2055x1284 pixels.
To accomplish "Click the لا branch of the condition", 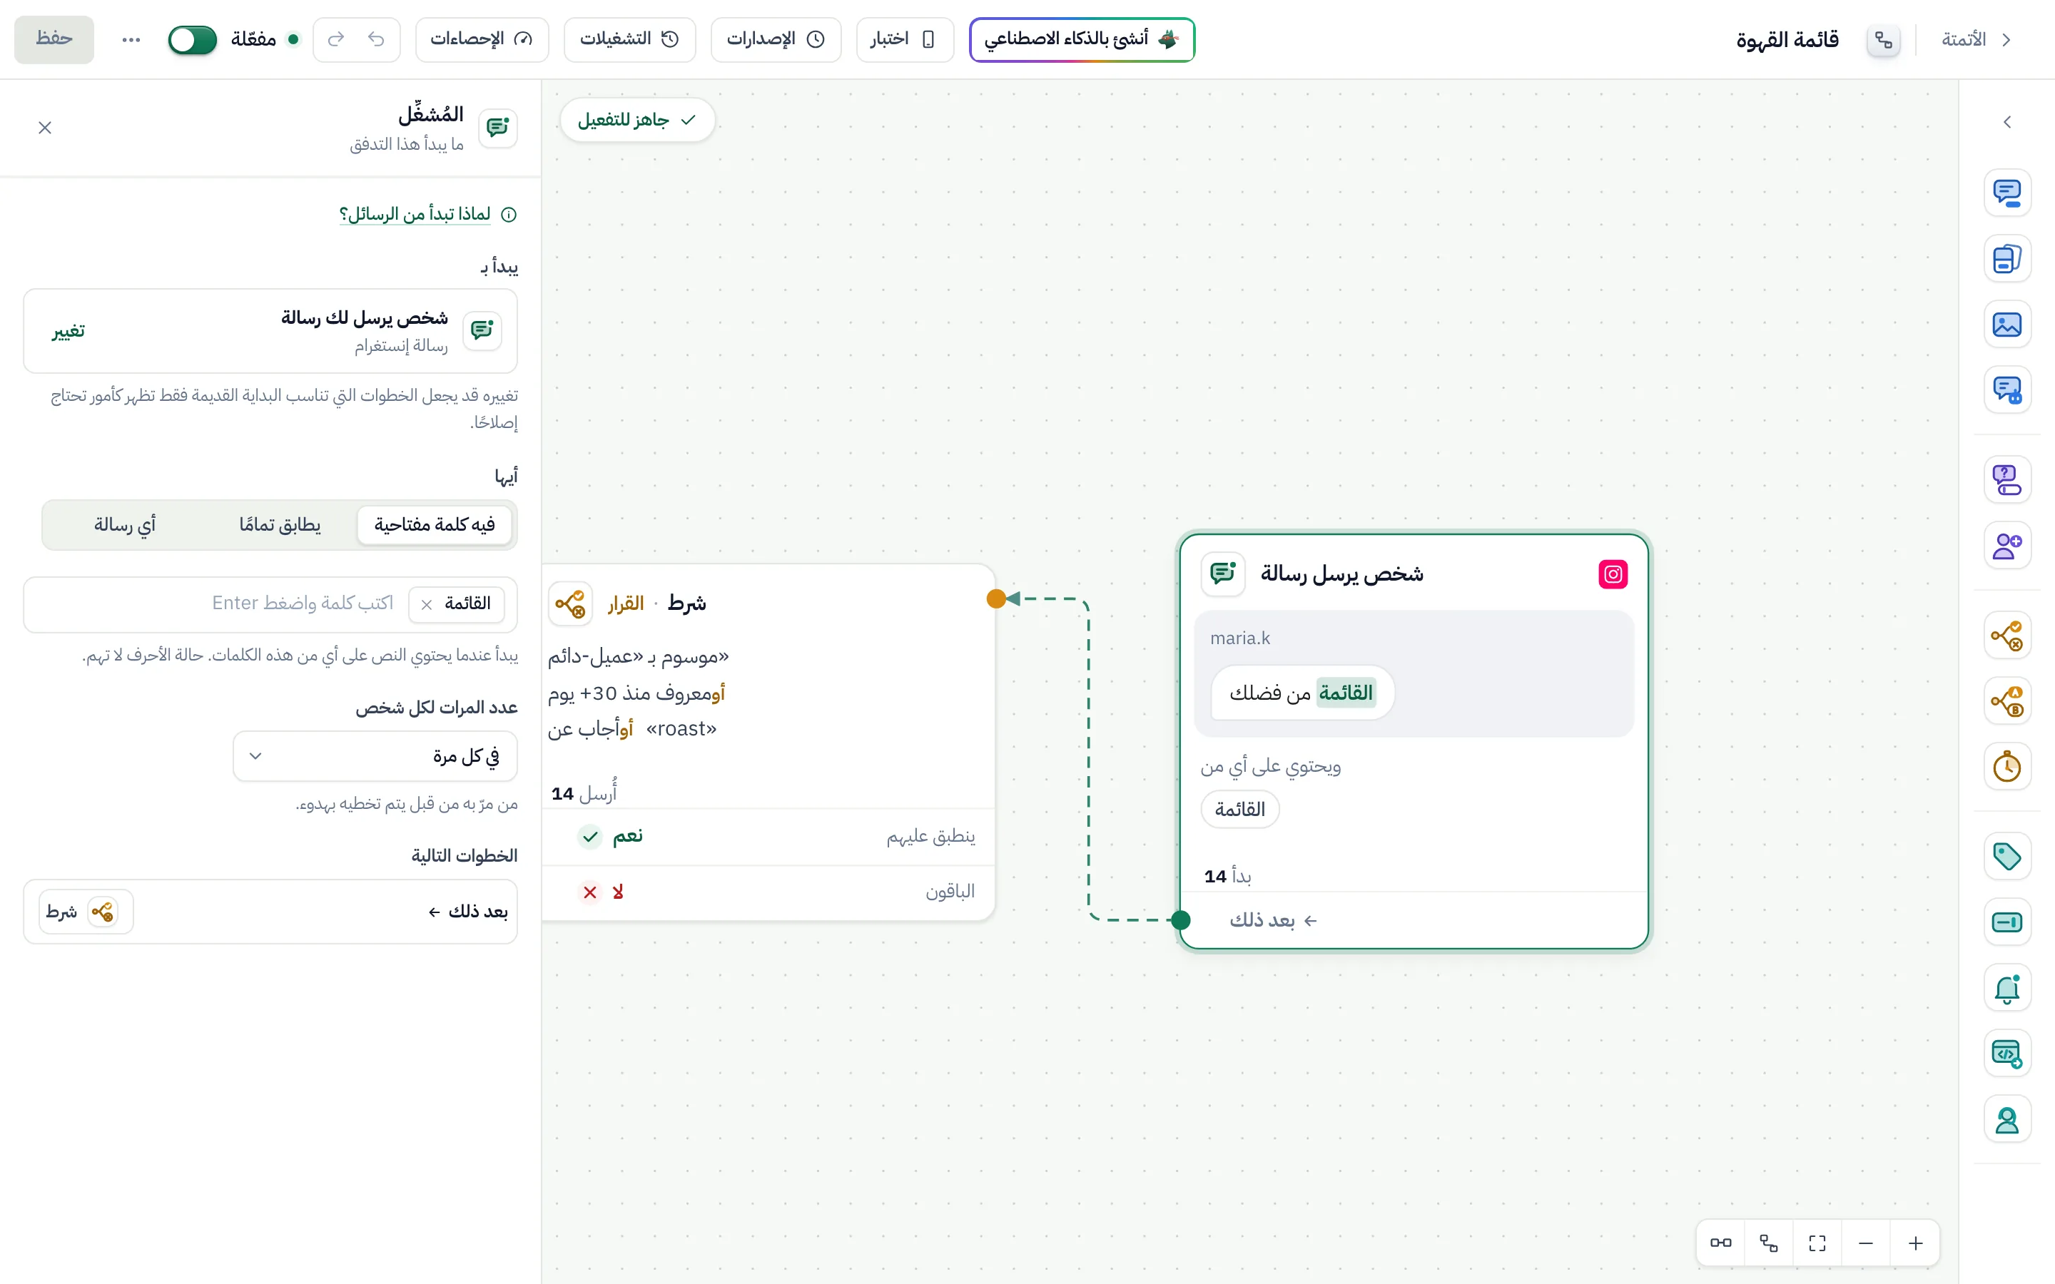I will [x=768, y=892].
